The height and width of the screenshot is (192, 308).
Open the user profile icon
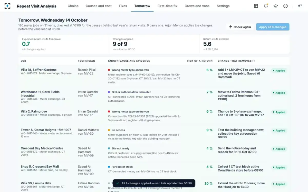coord(285,6)
